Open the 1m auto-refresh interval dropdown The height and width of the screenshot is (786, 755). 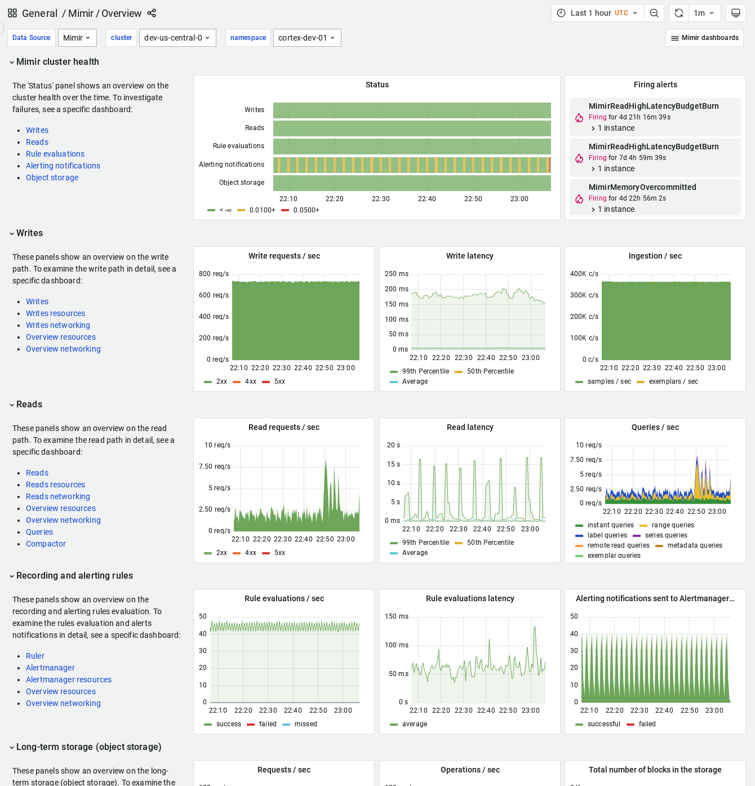(704, 12)
